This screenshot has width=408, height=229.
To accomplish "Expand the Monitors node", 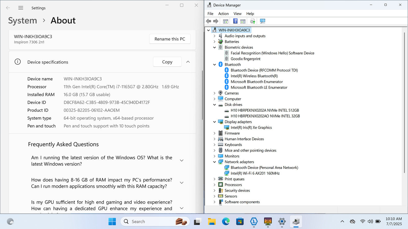I will pyautogui.click(x=214, y=156).
